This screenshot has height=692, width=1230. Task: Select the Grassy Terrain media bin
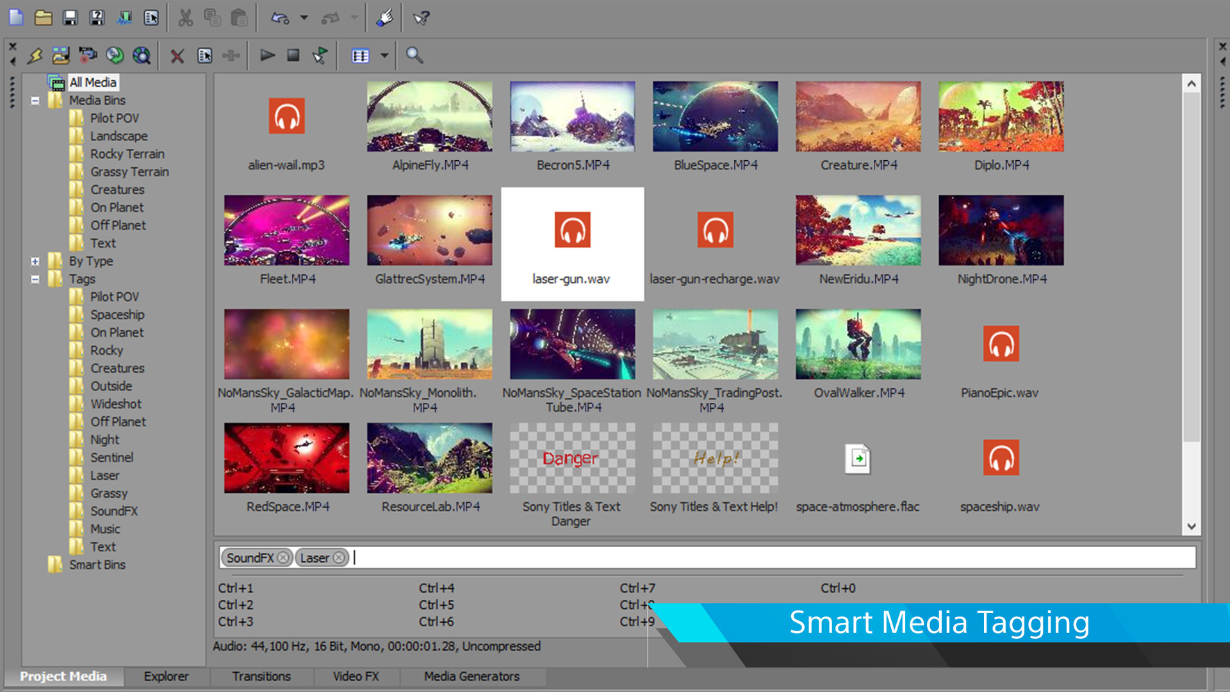pos(129,172)
